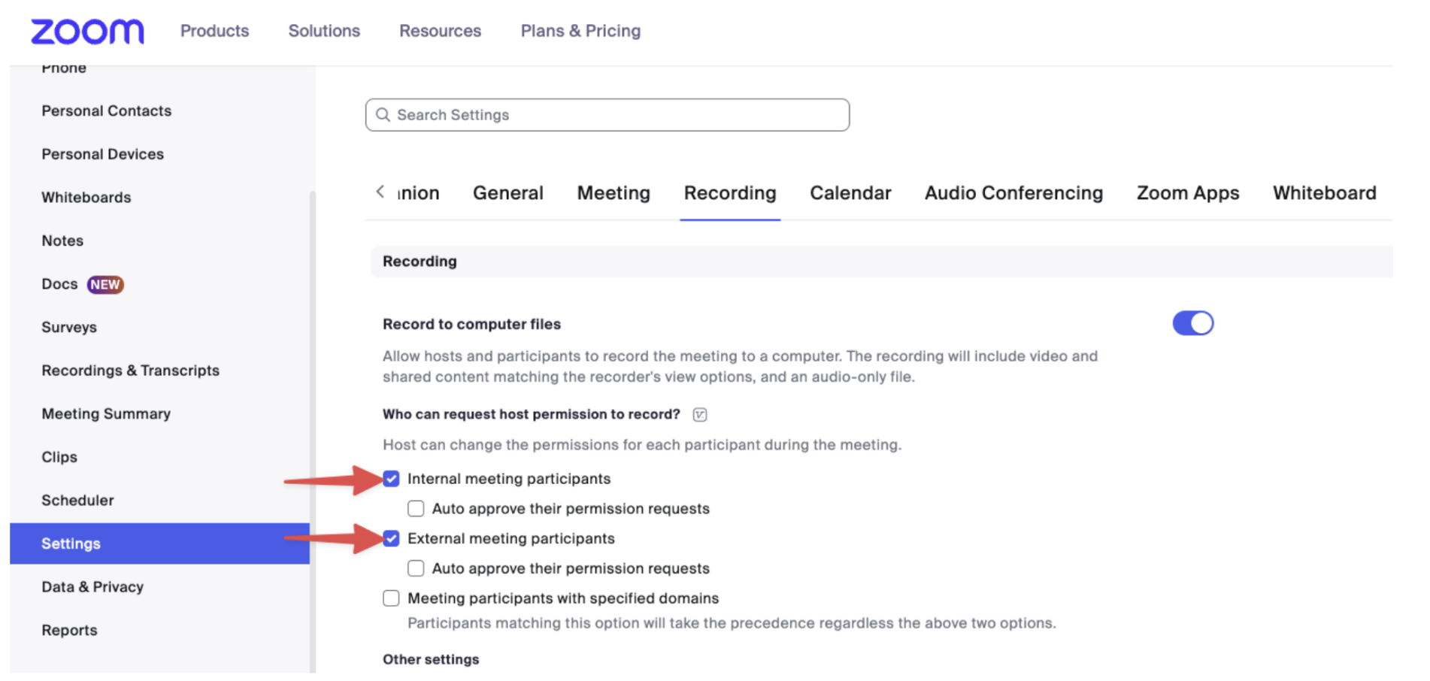Expand the Resources menu
This screenshot has width=1430, height=681.
[x=440, y=31]
